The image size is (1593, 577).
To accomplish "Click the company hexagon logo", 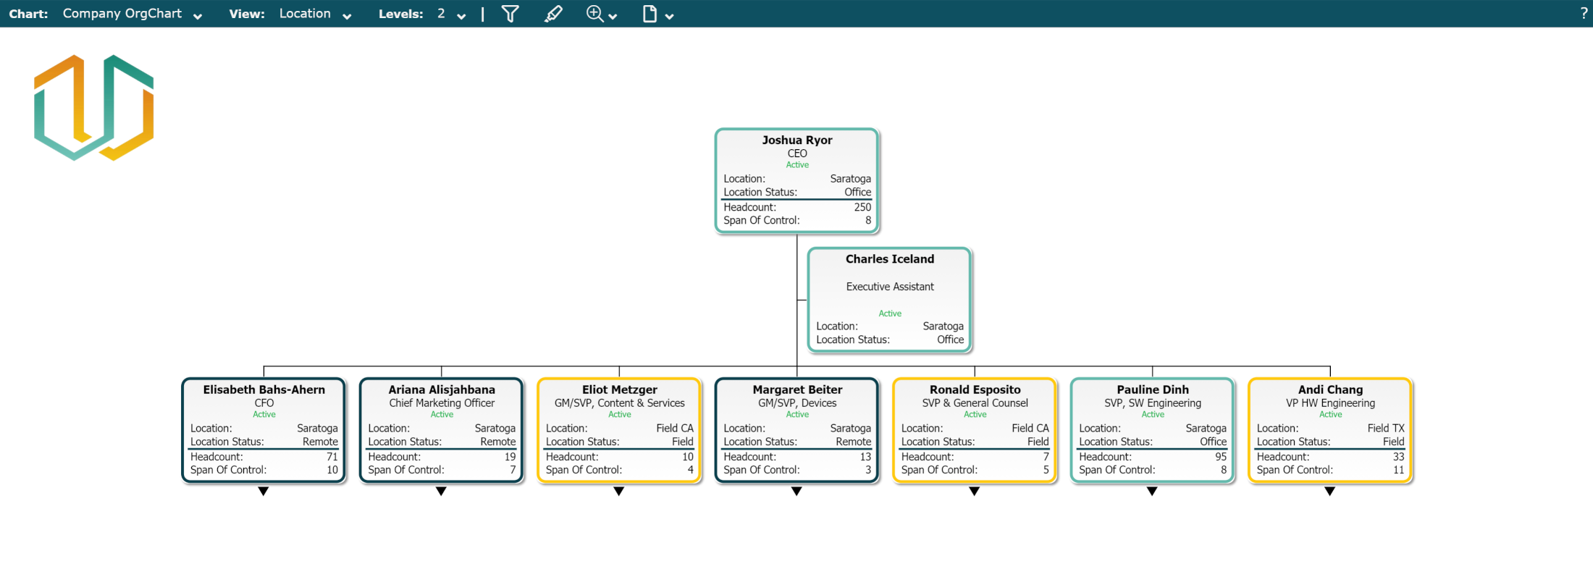I will pyautogui.click(x=94, y=107).
